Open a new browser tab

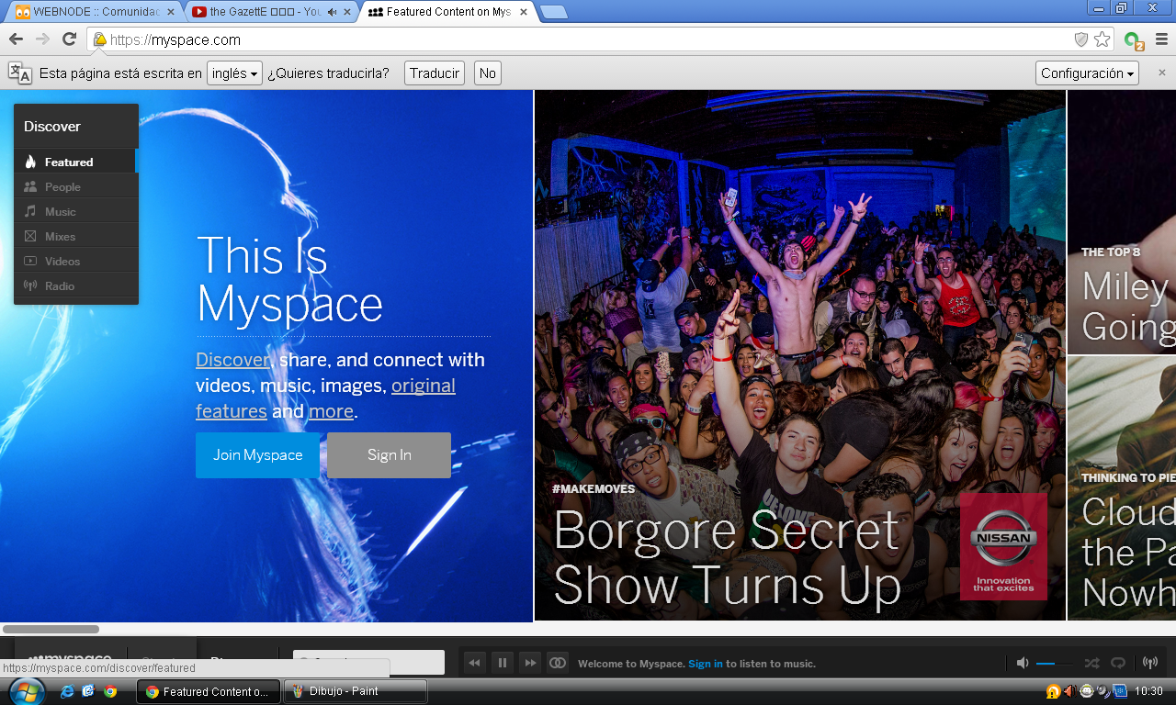[x=554, y=12]
